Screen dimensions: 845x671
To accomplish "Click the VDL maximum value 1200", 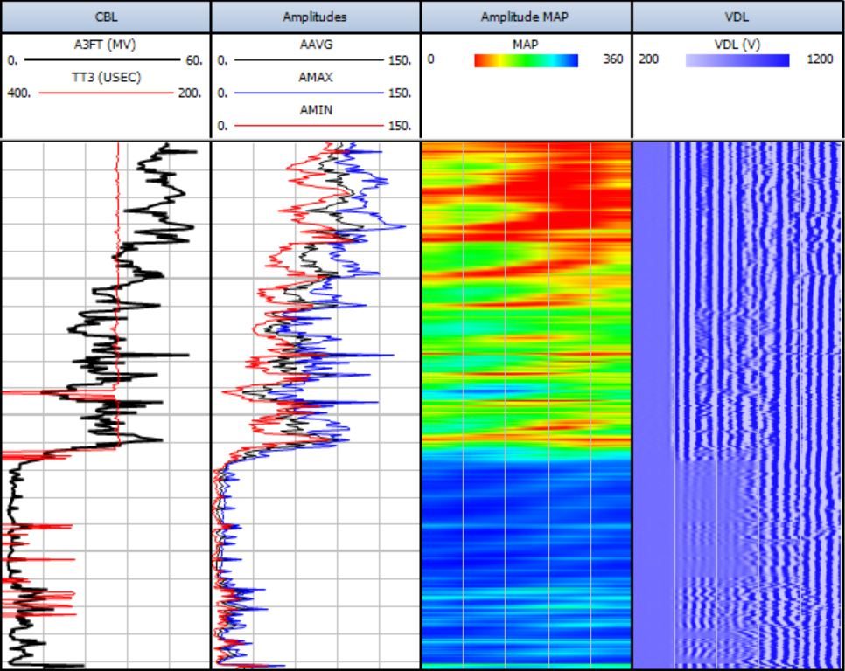I will pyautogui.click(x=821, y=59).
